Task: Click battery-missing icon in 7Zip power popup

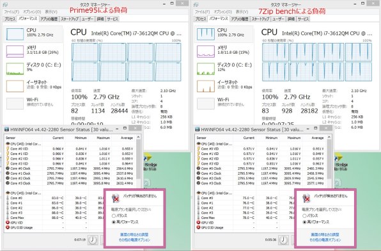Action: point(306,198)
